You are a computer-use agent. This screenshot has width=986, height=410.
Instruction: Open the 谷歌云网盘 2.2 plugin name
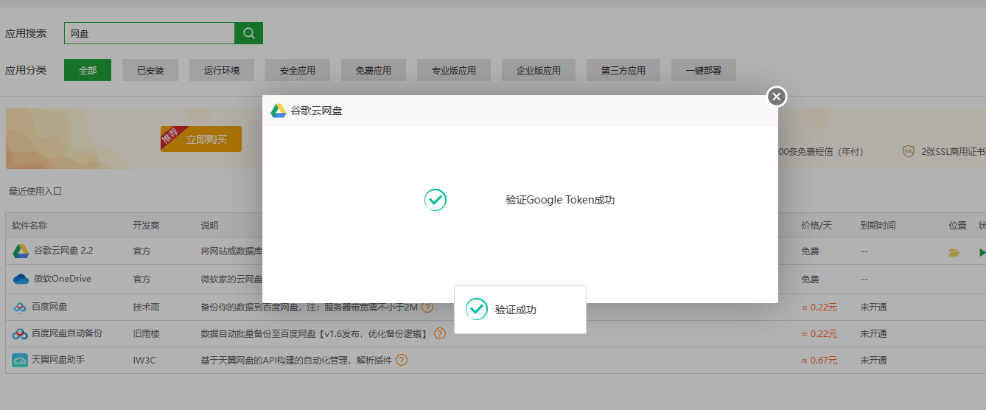click(63, 251)
